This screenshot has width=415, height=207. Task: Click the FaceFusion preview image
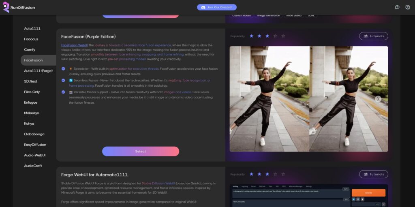[x=309, y=99]
